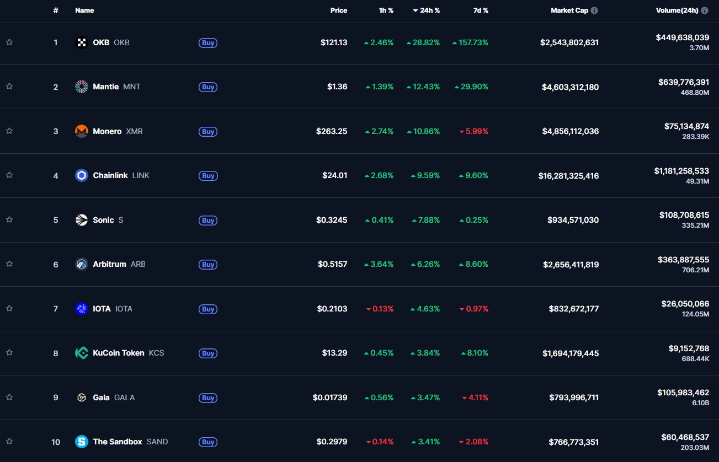
Task: Star OKB to add to watchlist
Action: tap(9, 42)
